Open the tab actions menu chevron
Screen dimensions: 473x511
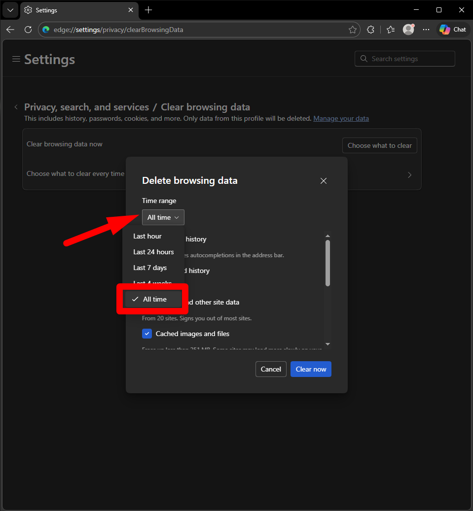point(10,10)
